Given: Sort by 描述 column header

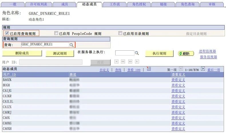Looking at the screenshot, I should 73,74.
